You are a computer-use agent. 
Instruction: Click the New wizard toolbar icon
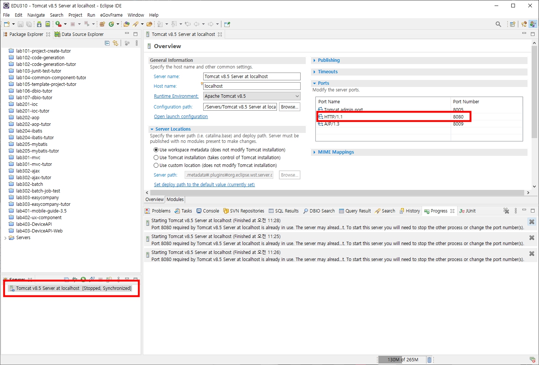pos(7,24)
